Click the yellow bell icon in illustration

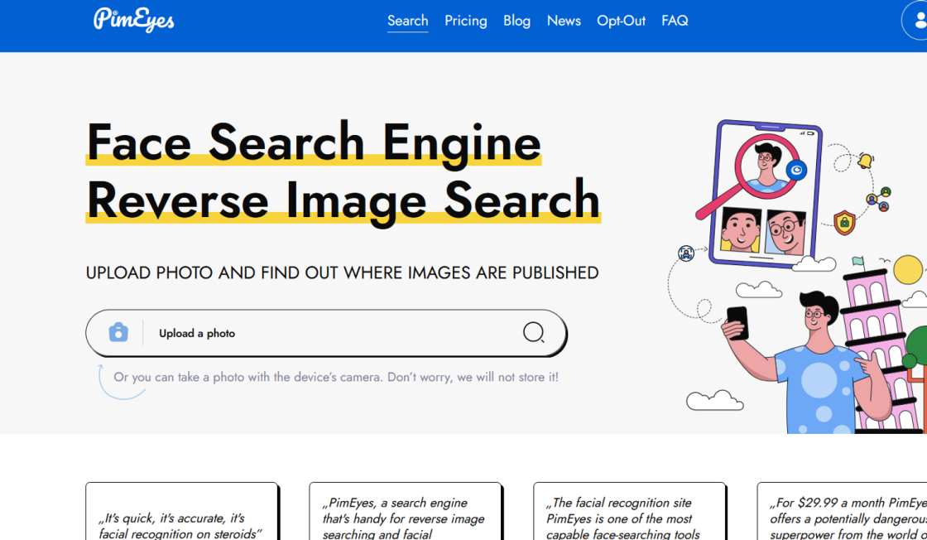[866, 161]
